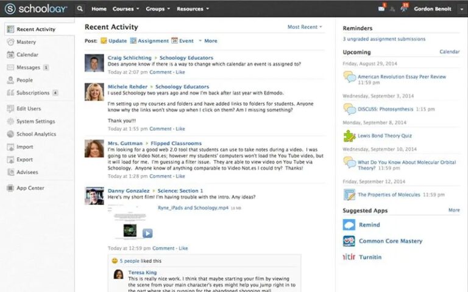Open the account dropdown arrow beside Gordon Benoit
This screenshot has width=468, height=292.
pos(462,9)
